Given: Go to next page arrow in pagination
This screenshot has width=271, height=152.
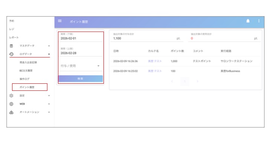Looking at the screenshot, I should pyautogui.click(x=197, y=81).
